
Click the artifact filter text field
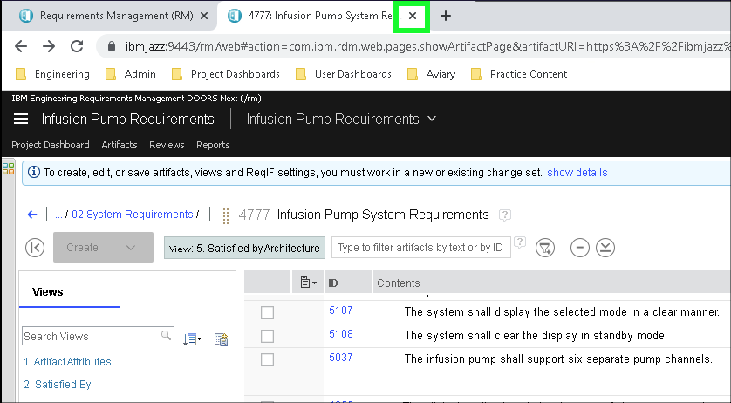click(x=420, y=248)
